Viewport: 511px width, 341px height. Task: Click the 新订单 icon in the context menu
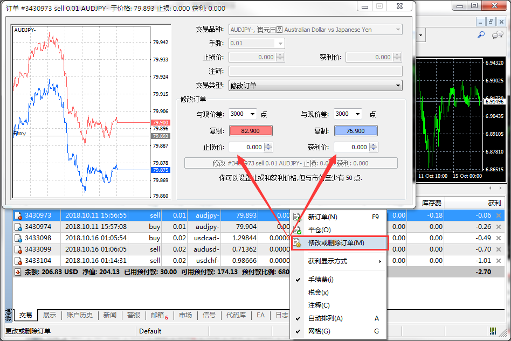(x=297, y=217)
